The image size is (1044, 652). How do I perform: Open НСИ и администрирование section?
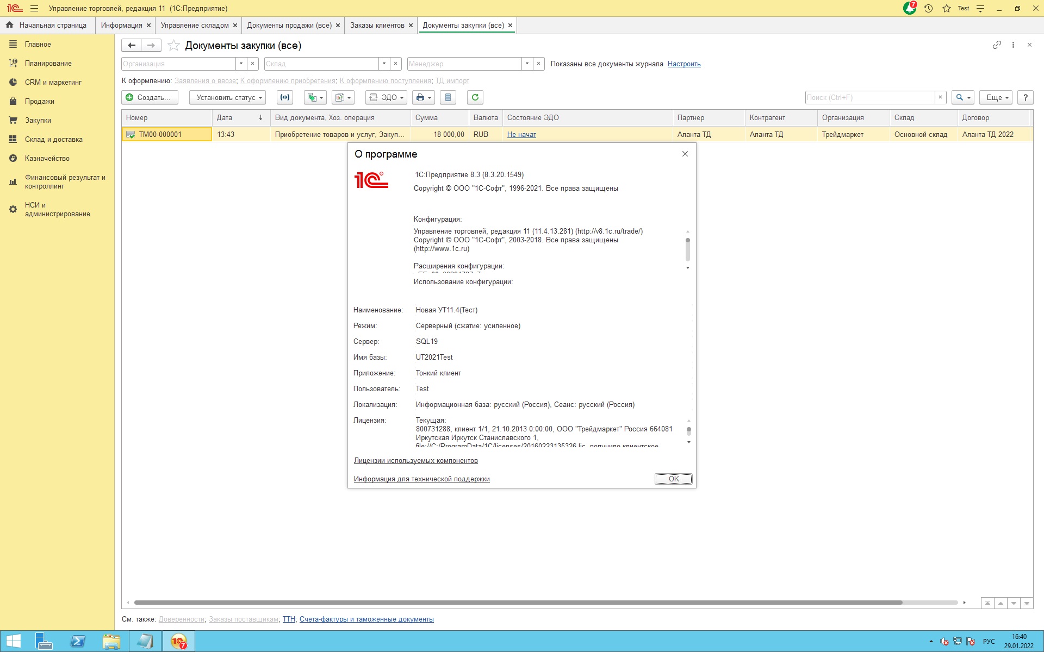coord(57,209)
